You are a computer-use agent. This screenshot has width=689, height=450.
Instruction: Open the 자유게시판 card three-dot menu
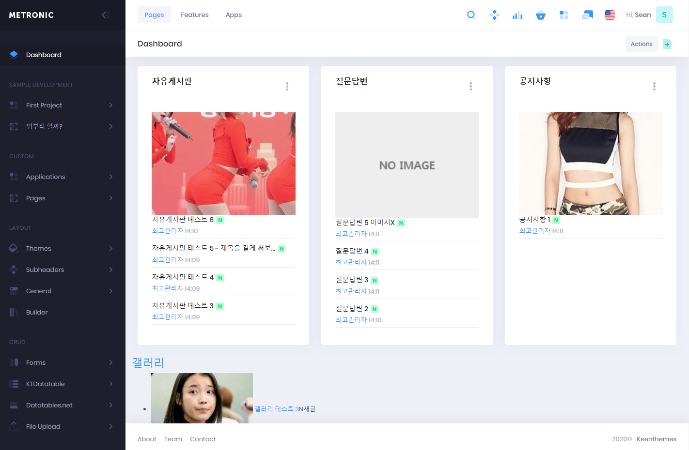(x=287, y=86)
